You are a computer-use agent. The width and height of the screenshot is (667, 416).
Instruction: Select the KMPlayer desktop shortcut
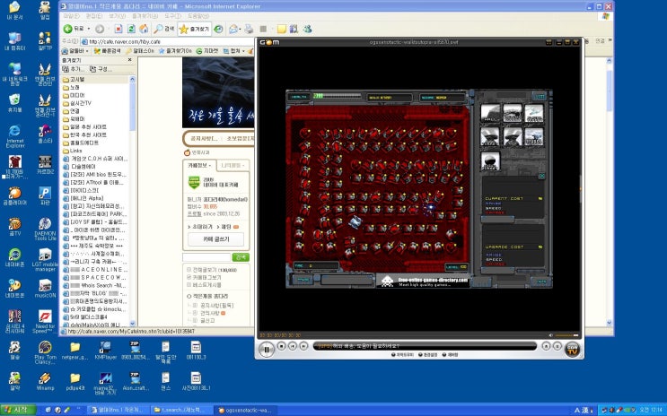pyautogui.click(x=105, y=351)
